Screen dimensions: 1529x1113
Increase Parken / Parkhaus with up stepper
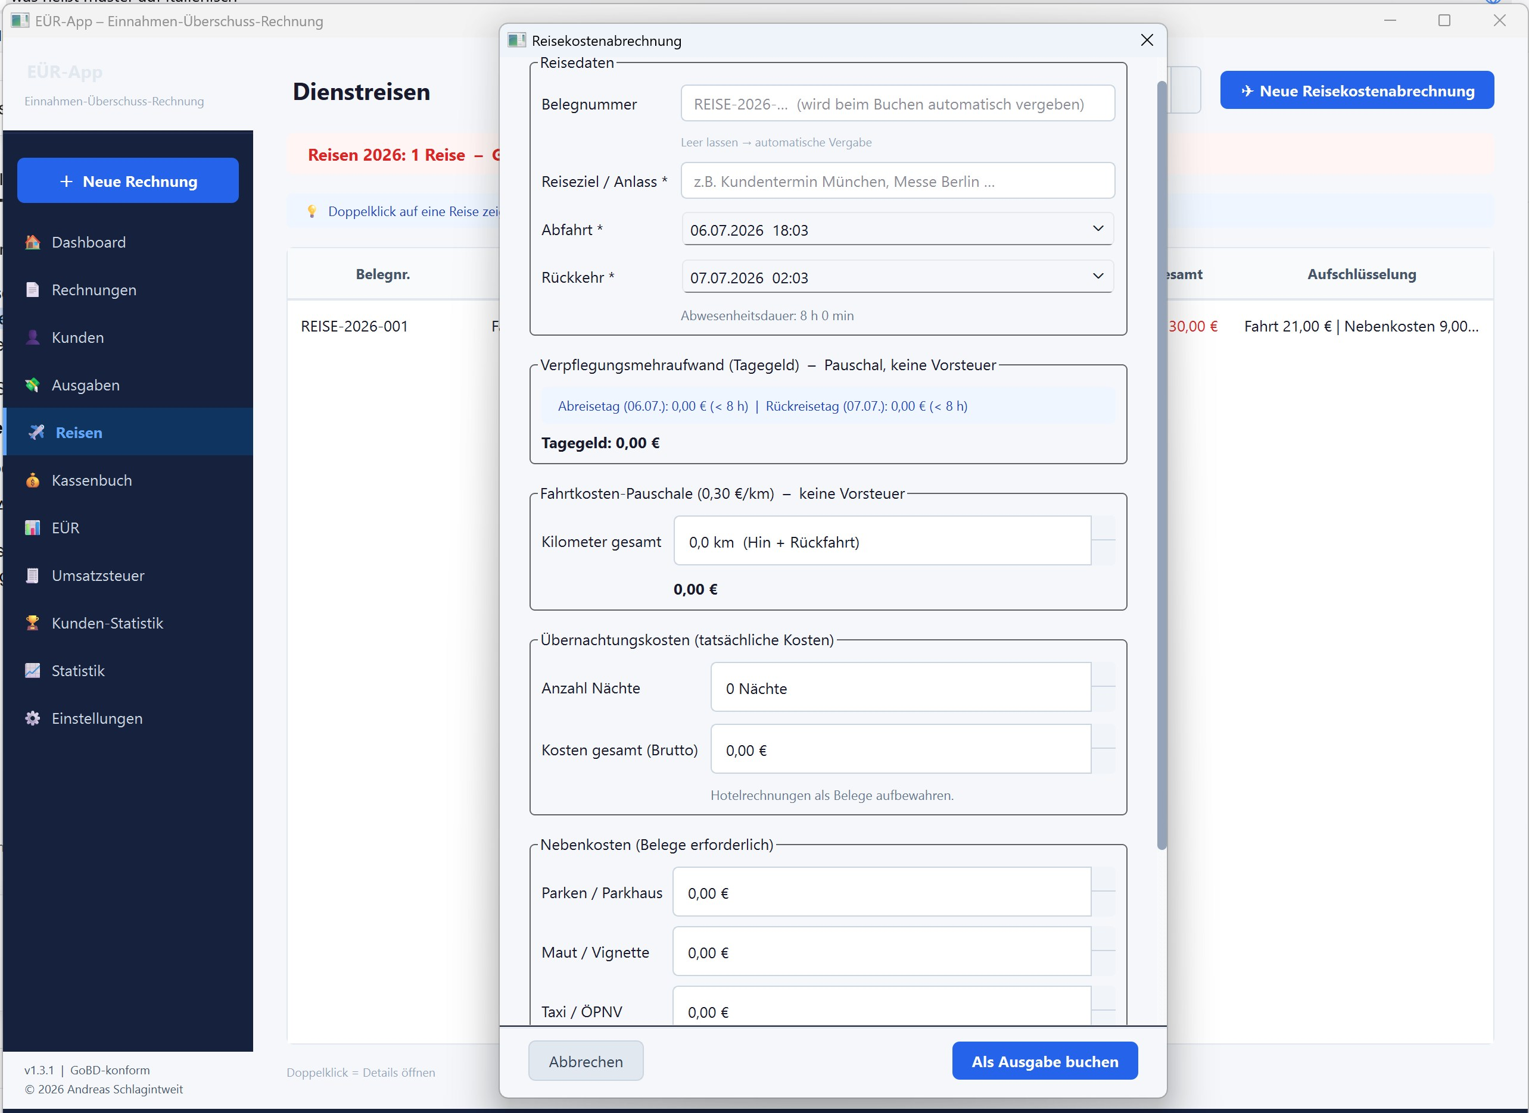1103,879
